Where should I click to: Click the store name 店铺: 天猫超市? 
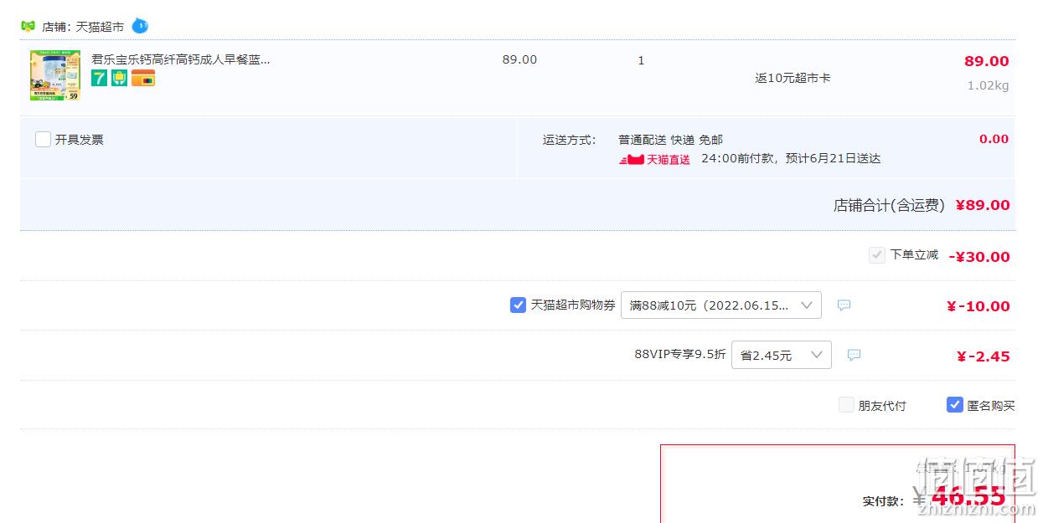click(83, 27)
